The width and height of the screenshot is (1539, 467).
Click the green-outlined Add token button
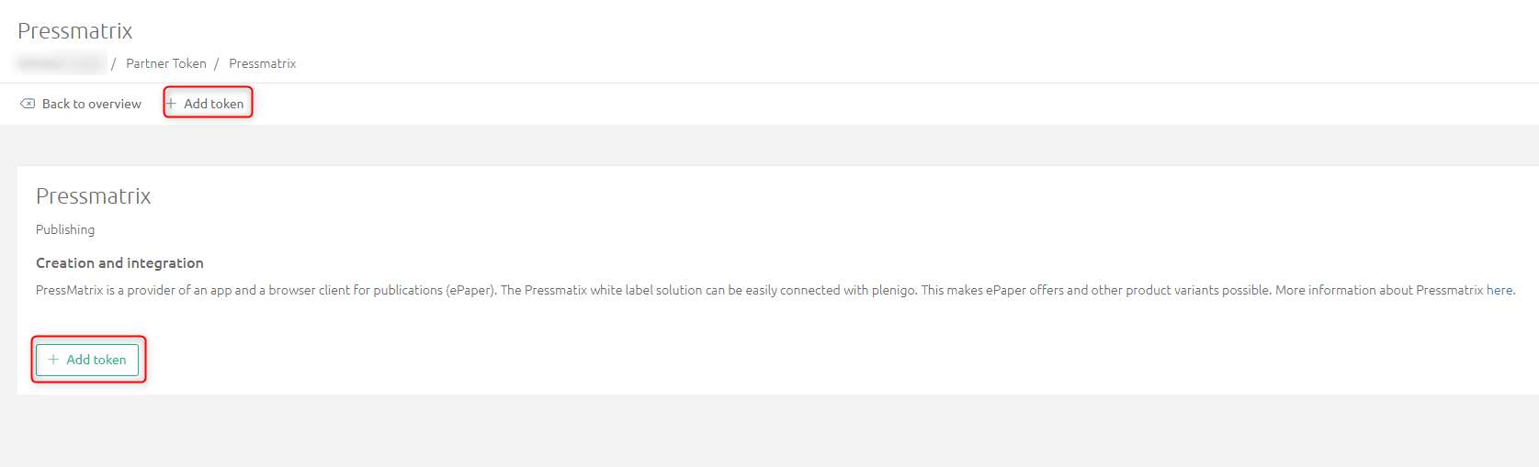pos(87,360)
